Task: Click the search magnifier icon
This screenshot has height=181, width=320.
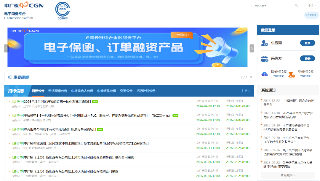Action: (x=296, y=5)
